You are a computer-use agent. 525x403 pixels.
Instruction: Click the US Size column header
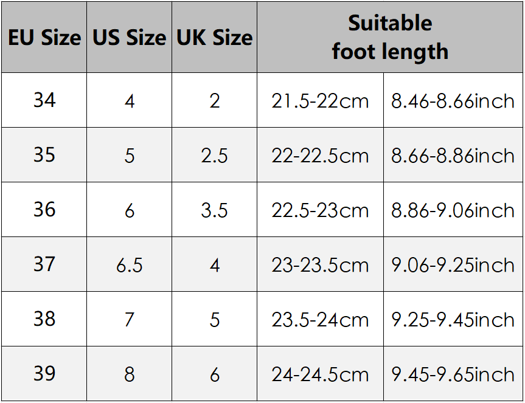tap(129, 38)
